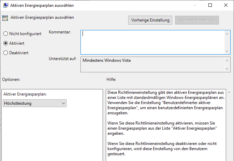Go to Vorherige Einstellung

[150, 20]
